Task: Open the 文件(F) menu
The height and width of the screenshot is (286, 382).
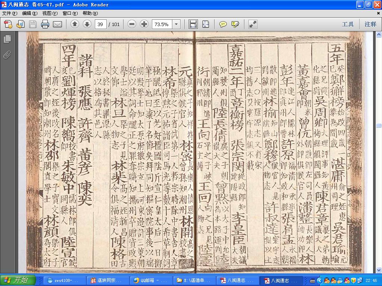Action: point(9,13)
